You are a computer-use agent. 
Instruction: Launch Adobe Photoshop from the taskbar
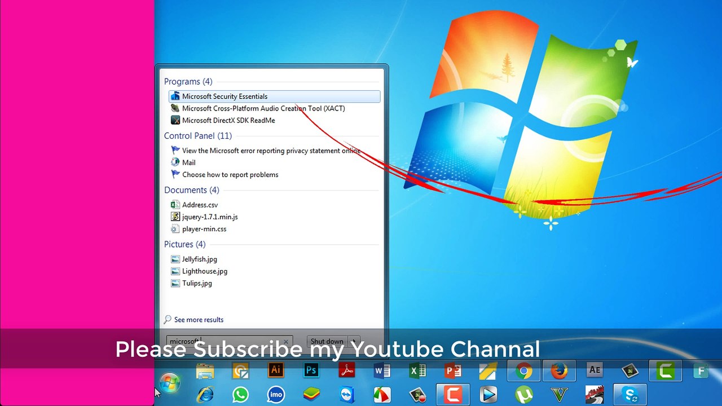[x=311, y=370]
